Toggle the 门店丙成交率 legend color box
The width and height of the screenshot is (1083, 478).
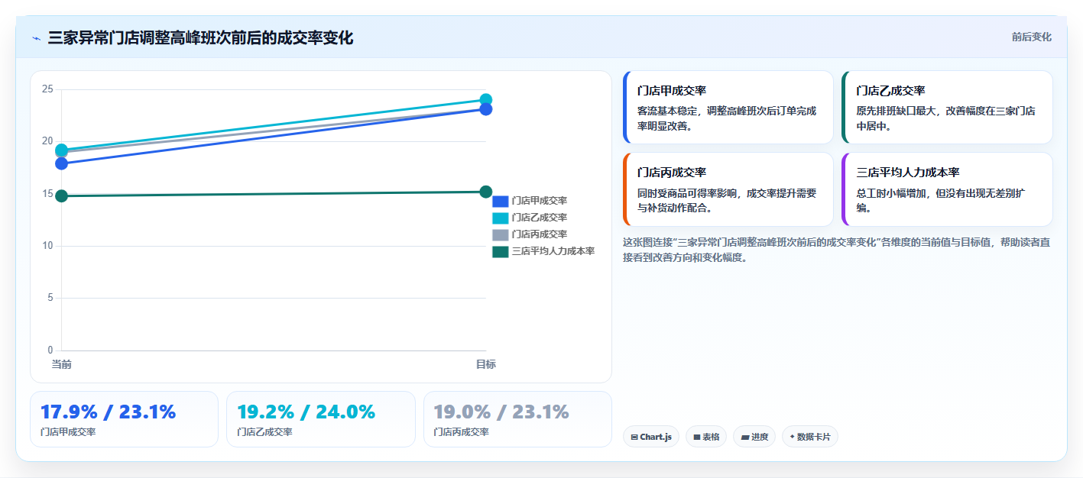click(501, 234)
